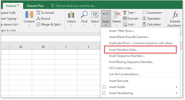This screenshot has width=185, height=100.
Task: Choose Duplicate Rows / Columns based on cell value
Action: 140,43
